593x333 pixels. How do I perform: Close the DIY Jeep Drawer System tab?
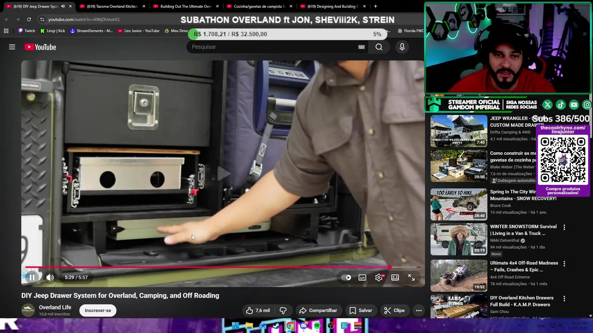point(70,6)
